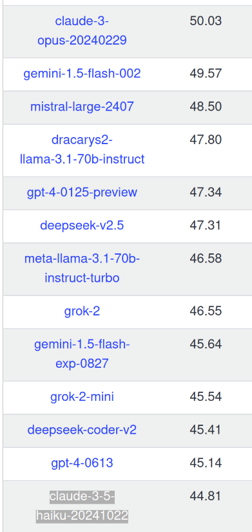Viewport: 252px width, 532px height.
Task: Open mistral-large-2407 model page
Action: tap(82, 107)
